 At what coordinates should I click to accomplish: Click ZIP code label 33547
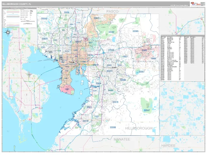tap(147, 110)
